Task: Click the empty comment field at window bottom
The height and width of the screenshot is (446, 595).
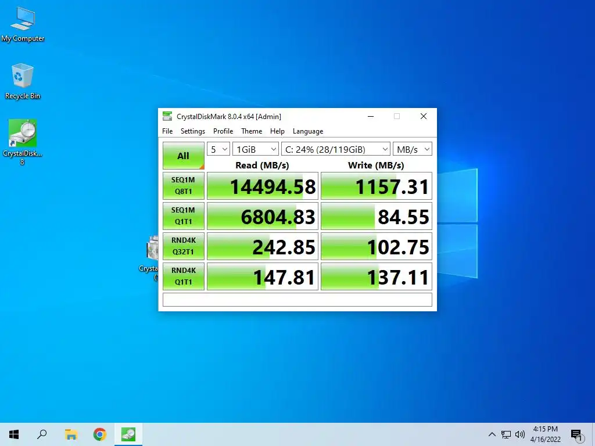Action: (297, 300)
